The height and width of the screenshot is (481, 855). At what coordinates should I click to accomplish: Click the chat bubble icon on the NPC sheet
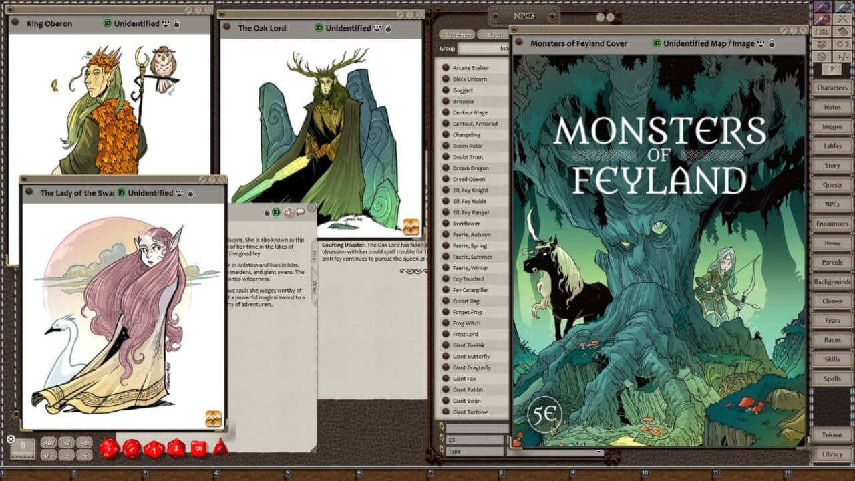[301, 212]
